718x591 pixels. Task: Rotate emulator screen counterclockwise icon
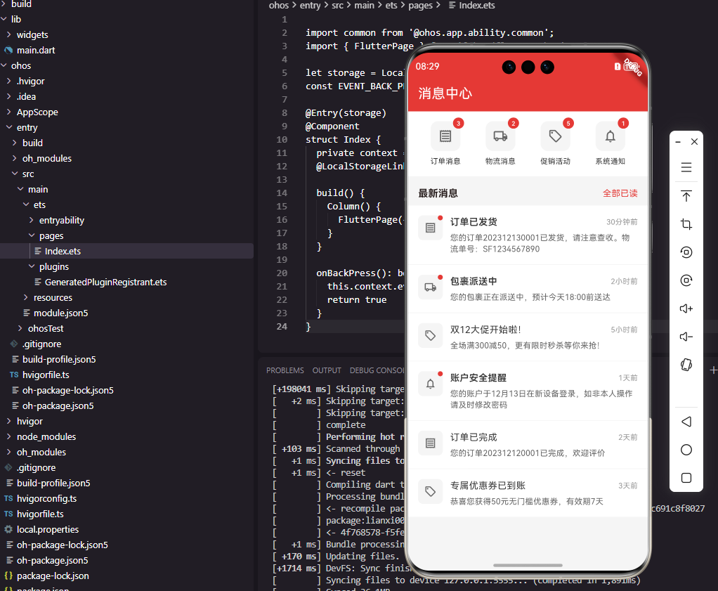[x=686, y=252]
